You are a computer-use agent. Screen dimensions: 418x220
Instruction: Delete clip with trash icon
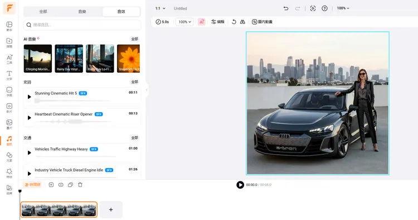pyautogui.click(x=80, y=185)
